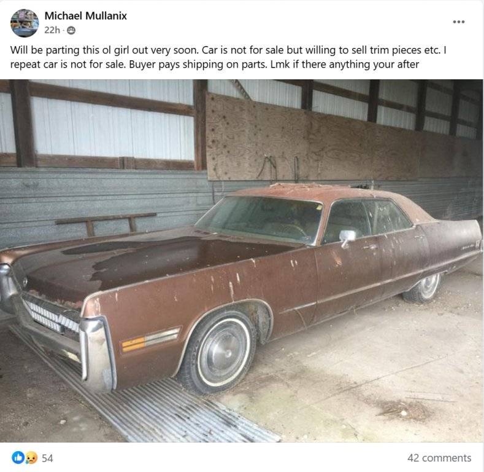Click the blue Like reaction icon
This screenshot has height=472, width=484.
coord(18,458)
